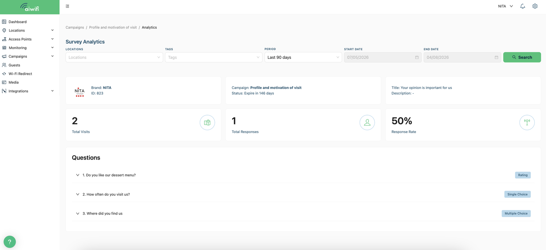
Task: Collapse sidebar with the hamburger menu icon
Action: (67, 6)
